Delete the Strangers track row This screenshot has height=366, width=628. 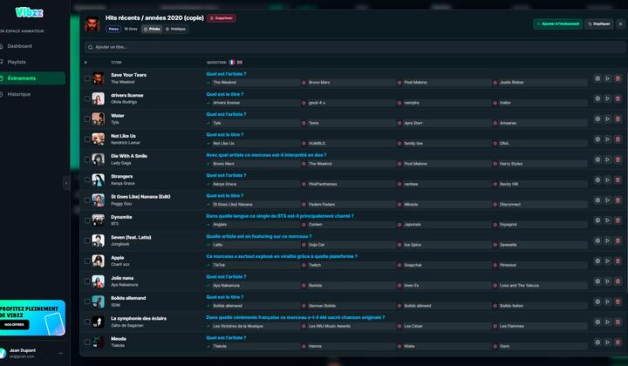click(x=618, y=180)
